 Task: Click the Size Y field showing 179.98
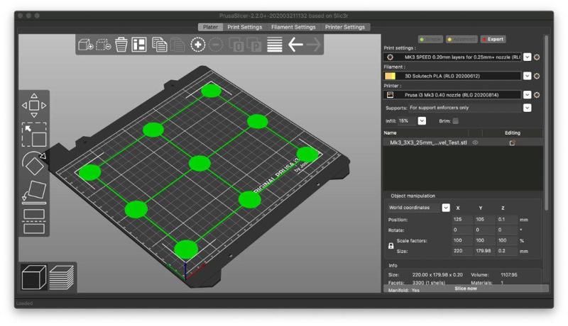point(484,251)
